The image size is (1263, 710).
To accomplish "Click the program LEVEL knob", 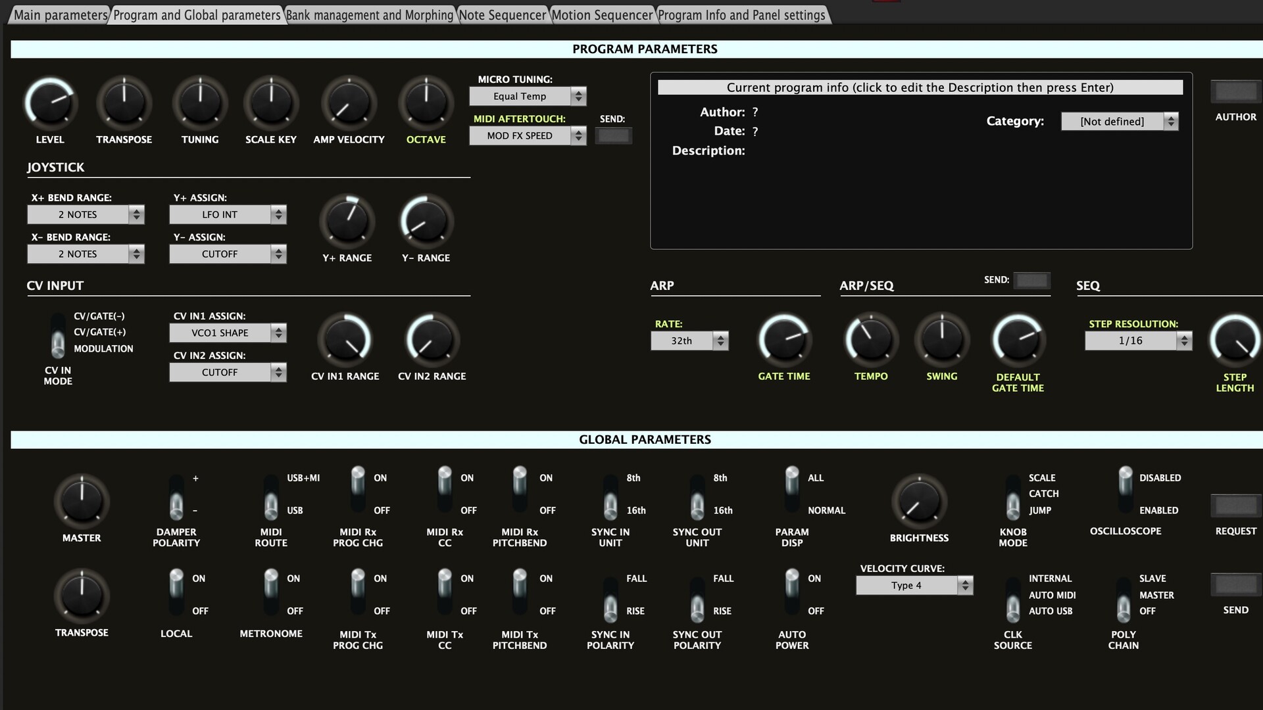I will [x=50, y=103].
